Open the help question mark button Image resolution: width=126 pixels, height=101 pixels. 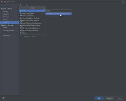(x=3, y=98)
